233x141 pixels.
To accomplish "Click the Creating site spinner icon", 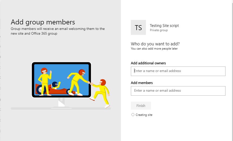I will tap(133, 115).
